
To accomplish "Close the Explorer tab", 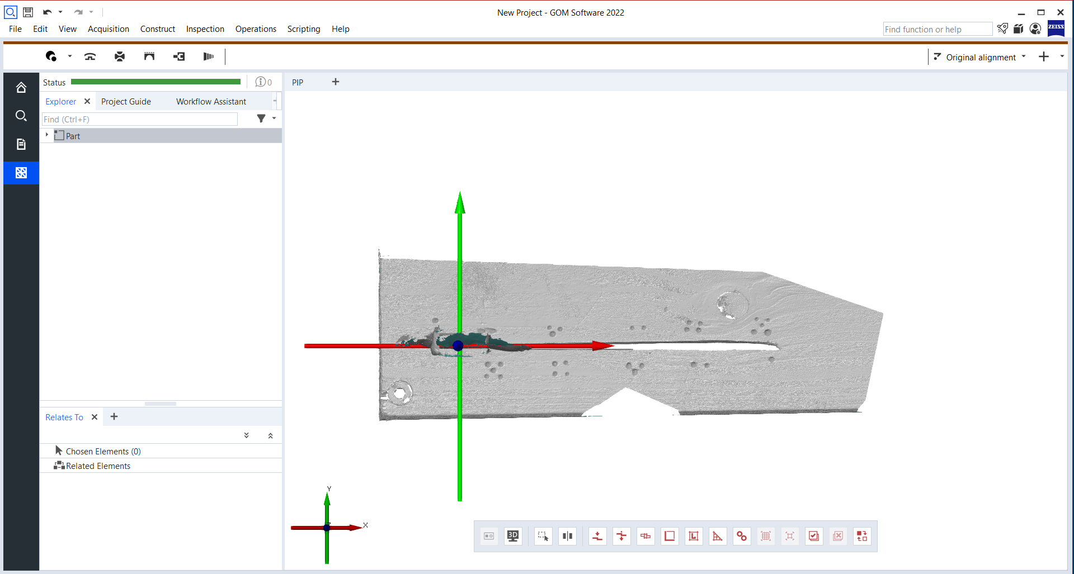I will [x=87, y=101].
